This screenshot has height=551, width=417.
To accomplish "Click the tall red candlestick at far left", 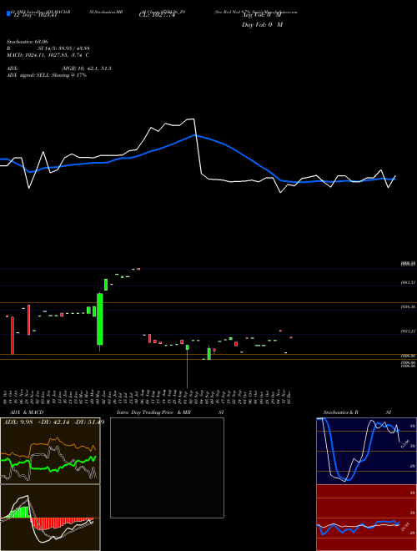I will click(13, 336).
